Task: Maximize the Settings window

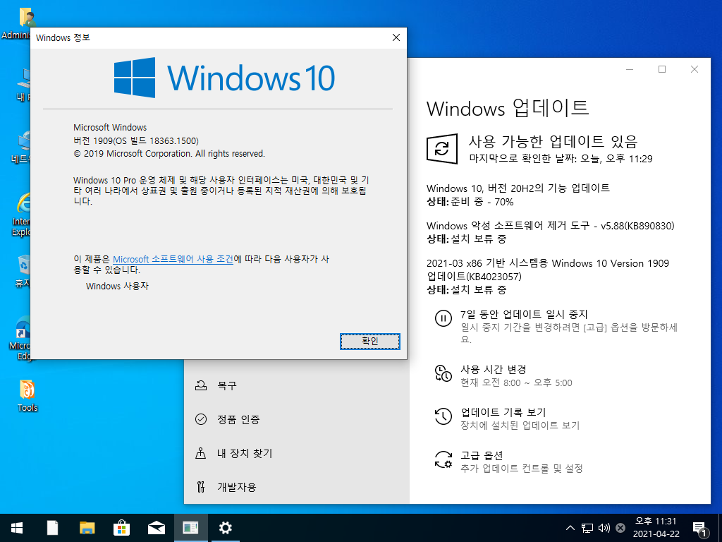Action: coord(662,69)
